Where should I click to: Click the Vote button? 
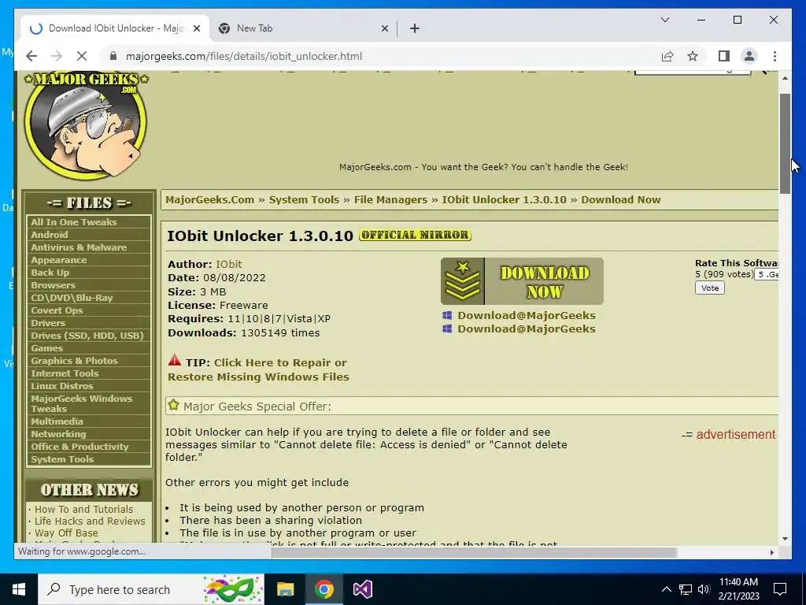(710, 288)
